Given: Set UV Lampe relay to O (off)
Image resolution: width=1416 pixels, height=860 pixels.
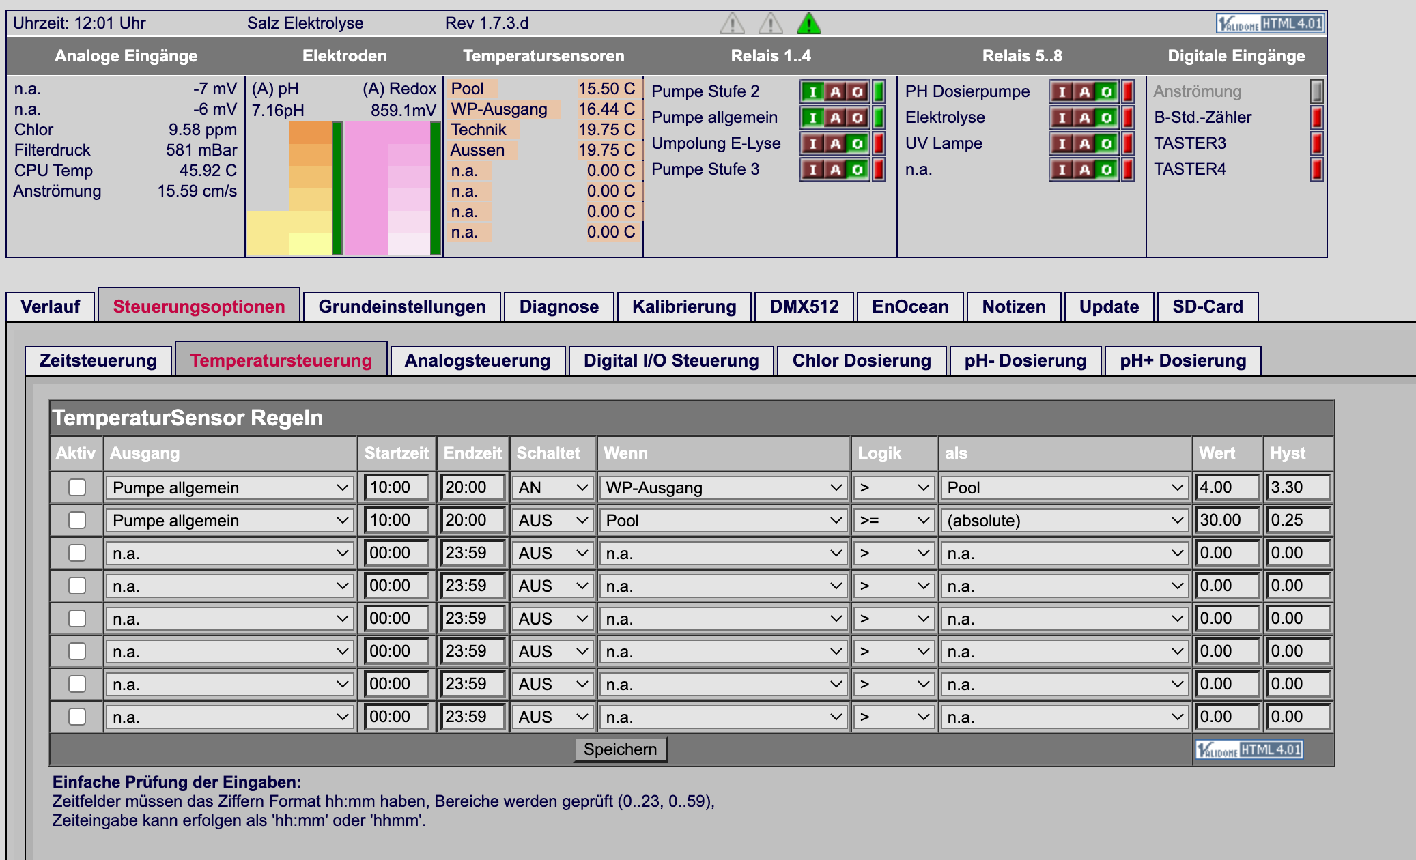Looking at the screenshot, I should [1107, 143].
